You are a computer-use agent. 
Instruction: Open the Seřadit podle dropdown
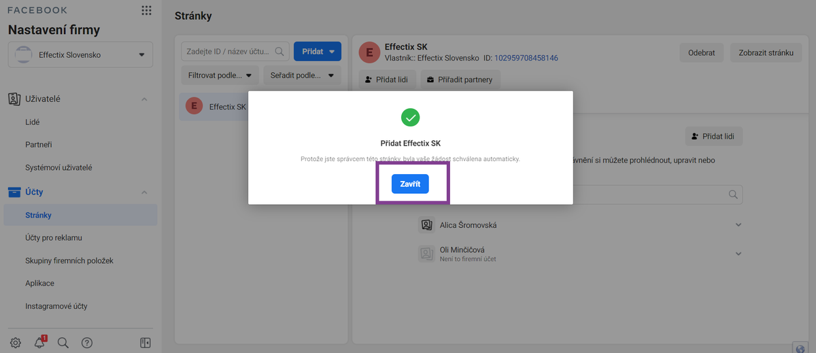[x=302, y=75]
